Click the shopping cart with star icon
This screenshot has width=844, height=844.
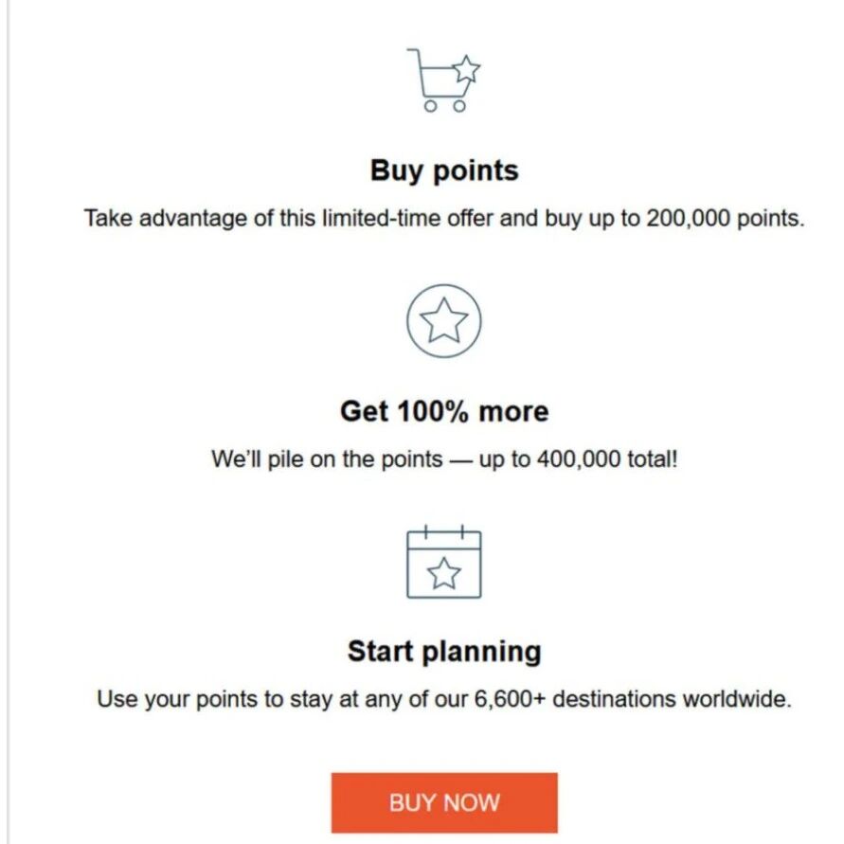pyautogui.click(x=443, y=81)
